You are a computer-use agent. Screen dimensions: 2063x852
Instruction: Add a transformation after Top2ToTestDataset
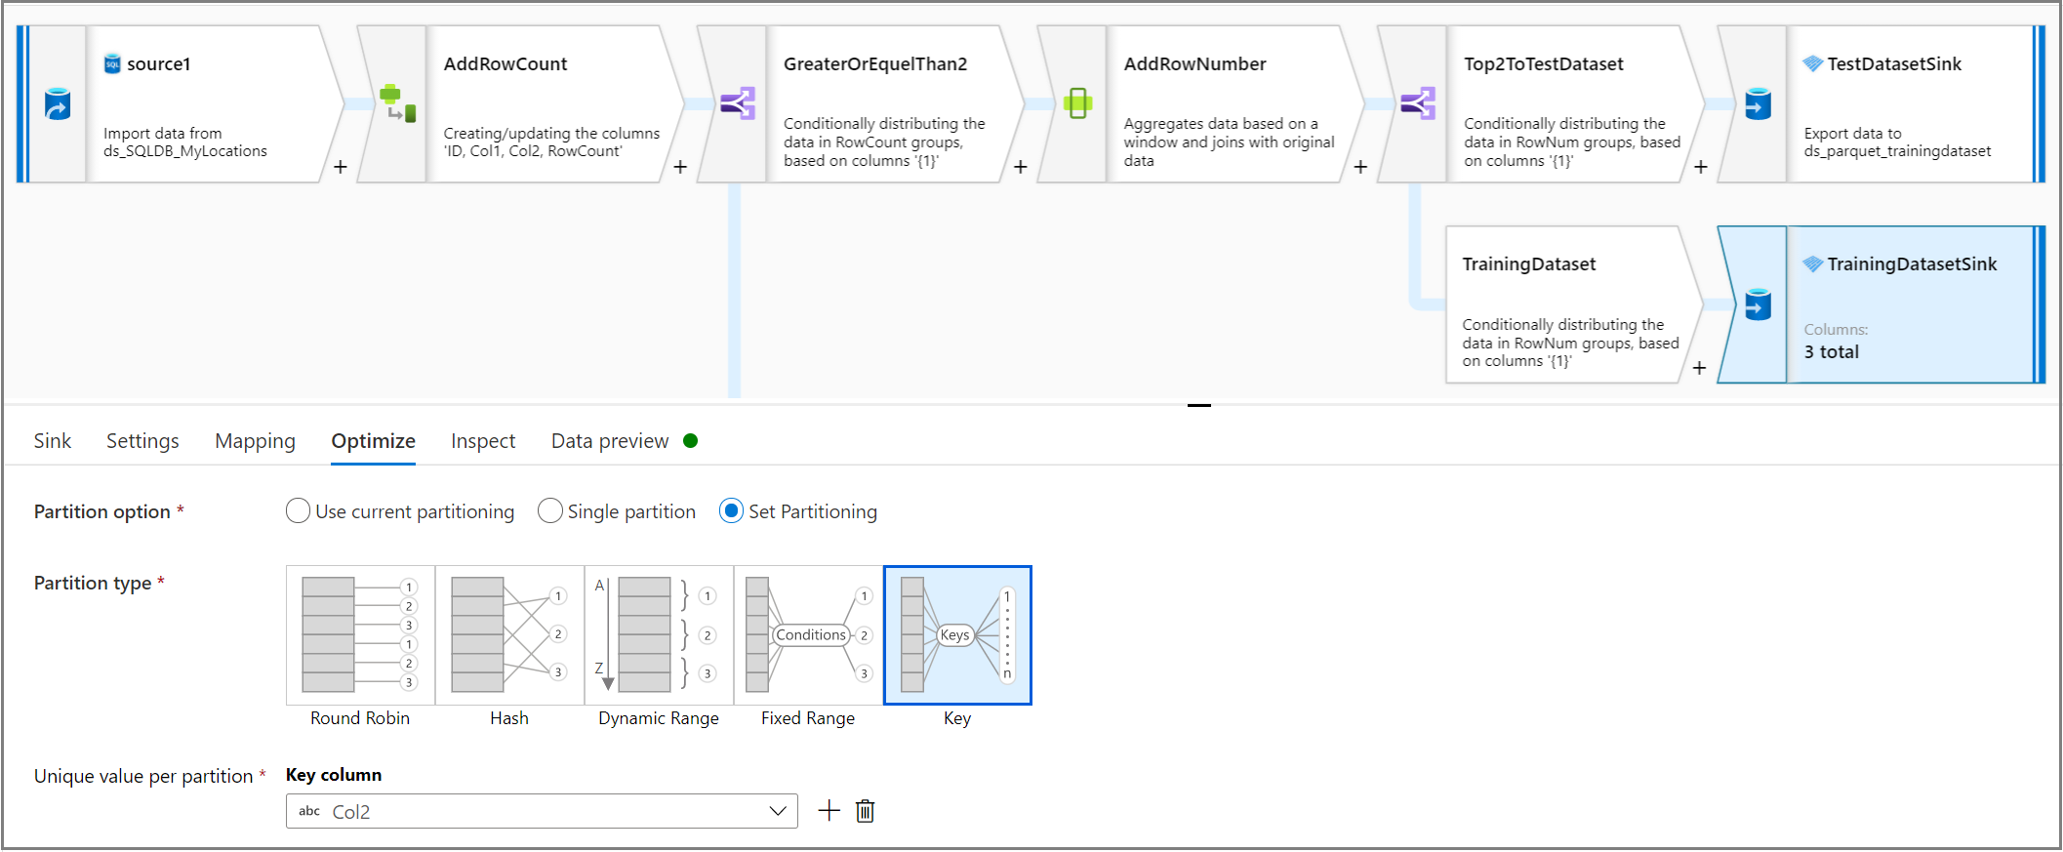click(x=1700, y=167)
